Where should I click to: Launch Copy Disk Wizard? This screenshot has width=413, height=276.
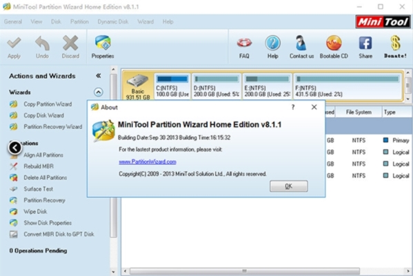point(43,115)
